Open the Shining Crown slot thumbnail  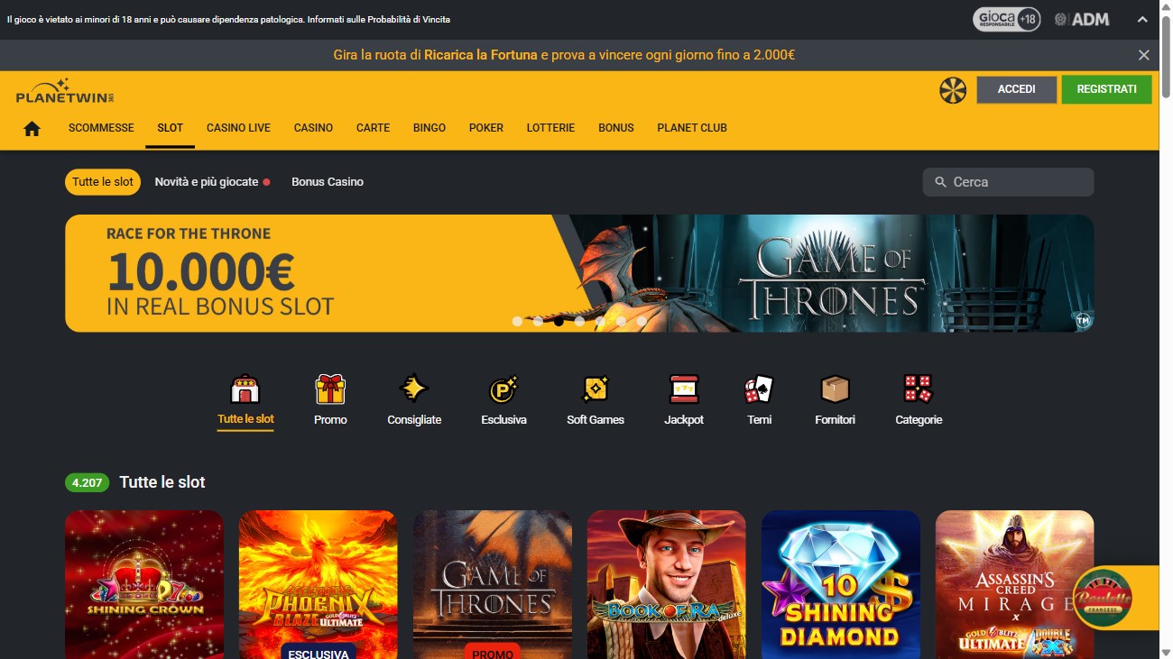click(x=144, y=584)
